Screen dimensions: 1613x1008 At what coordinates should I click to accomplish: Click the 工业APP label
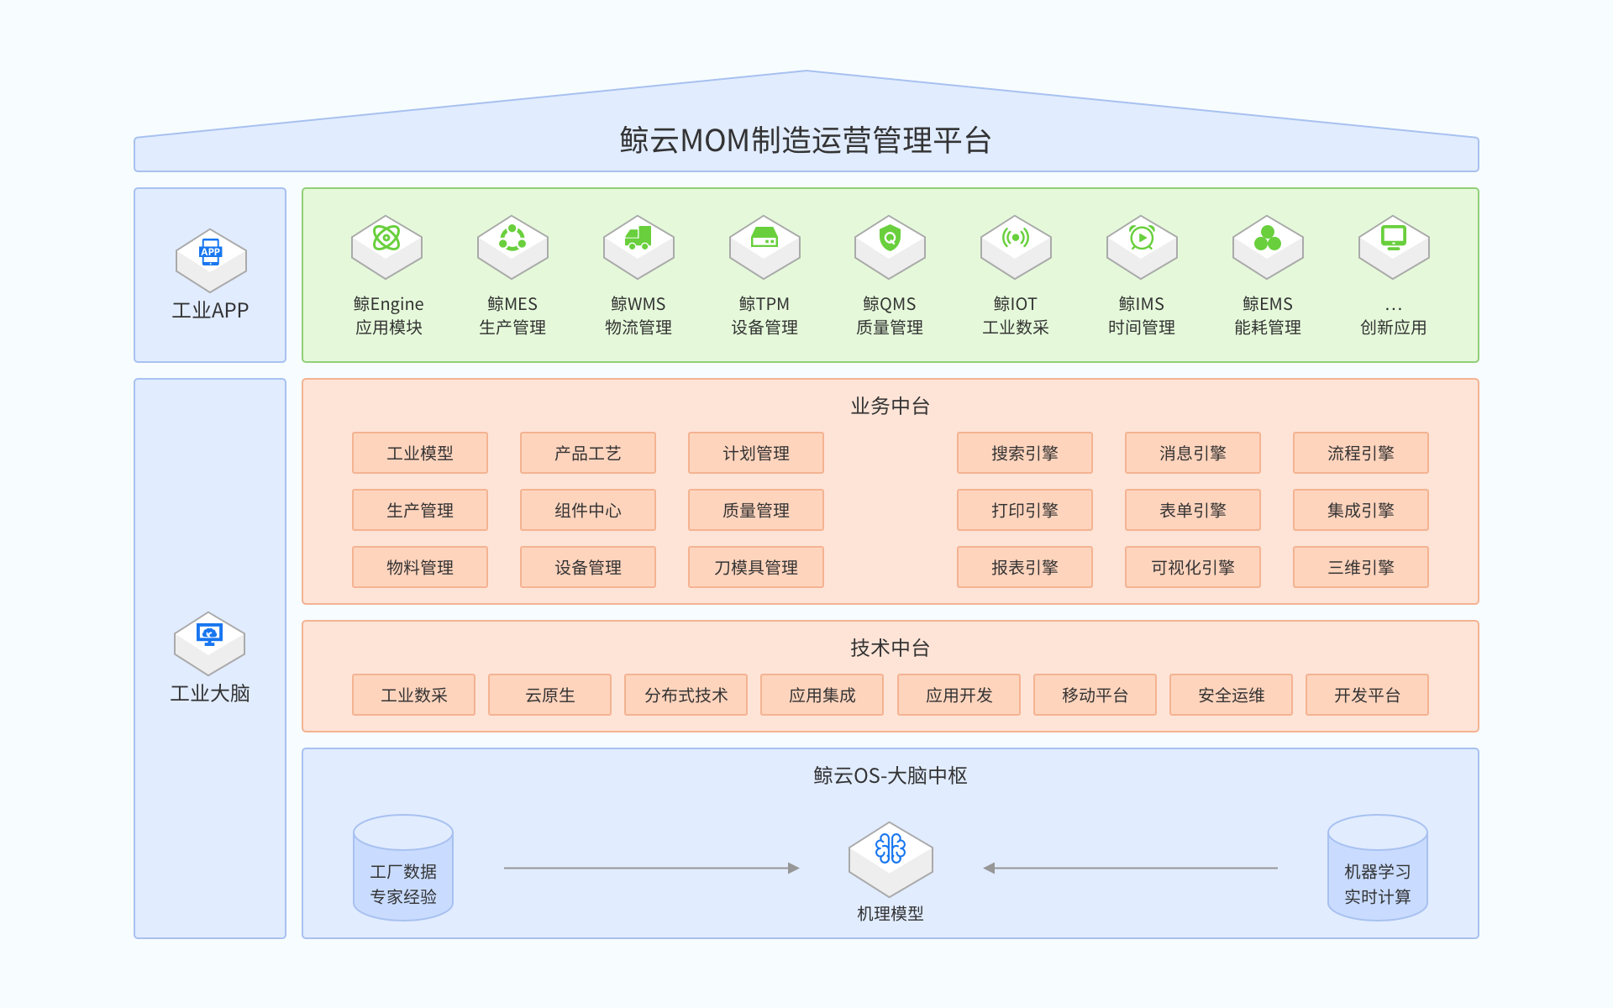[x=210, y=310]
